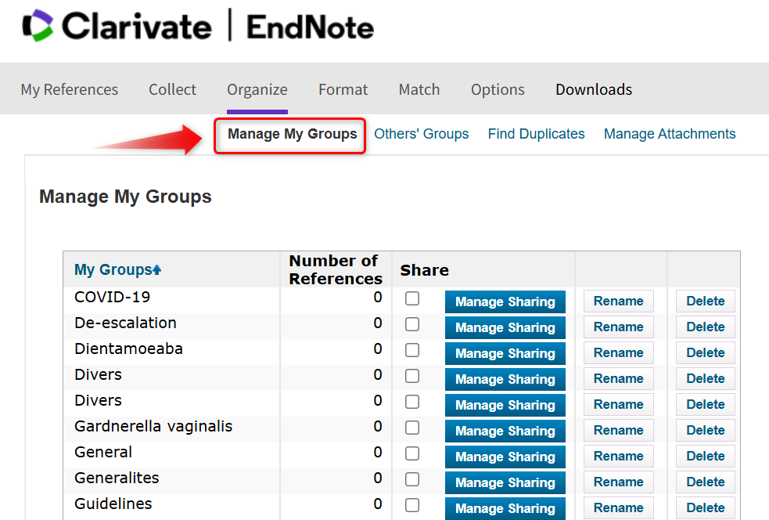
Task: Rename the COVID-19 group
Action: 618,302
